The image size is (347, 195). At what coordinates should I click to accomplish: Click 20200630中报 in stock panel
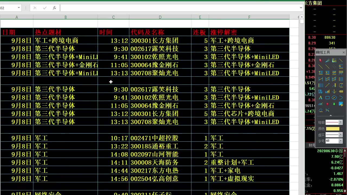[330, 151]
